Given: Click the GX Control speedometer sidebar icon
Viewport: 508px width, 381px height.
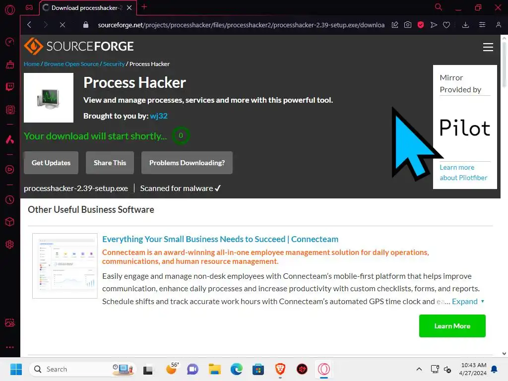Looking at the screenshot, I should tap(10, 42).
